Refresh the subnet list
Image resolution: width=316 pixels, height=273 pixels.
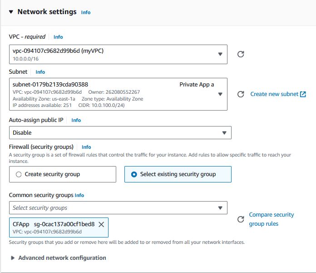241,94
